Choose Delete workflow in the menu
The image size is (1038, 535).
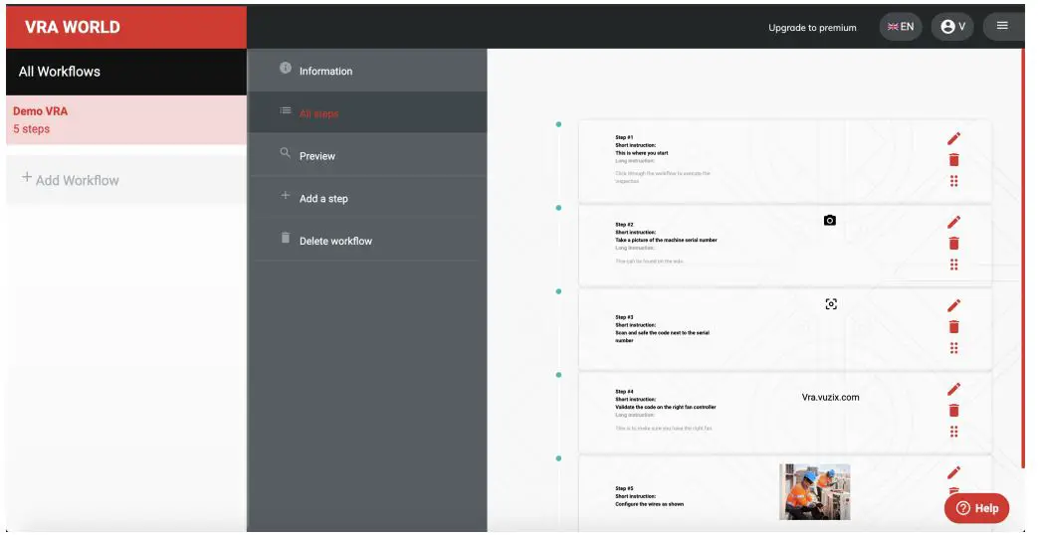tap(367, 240)
